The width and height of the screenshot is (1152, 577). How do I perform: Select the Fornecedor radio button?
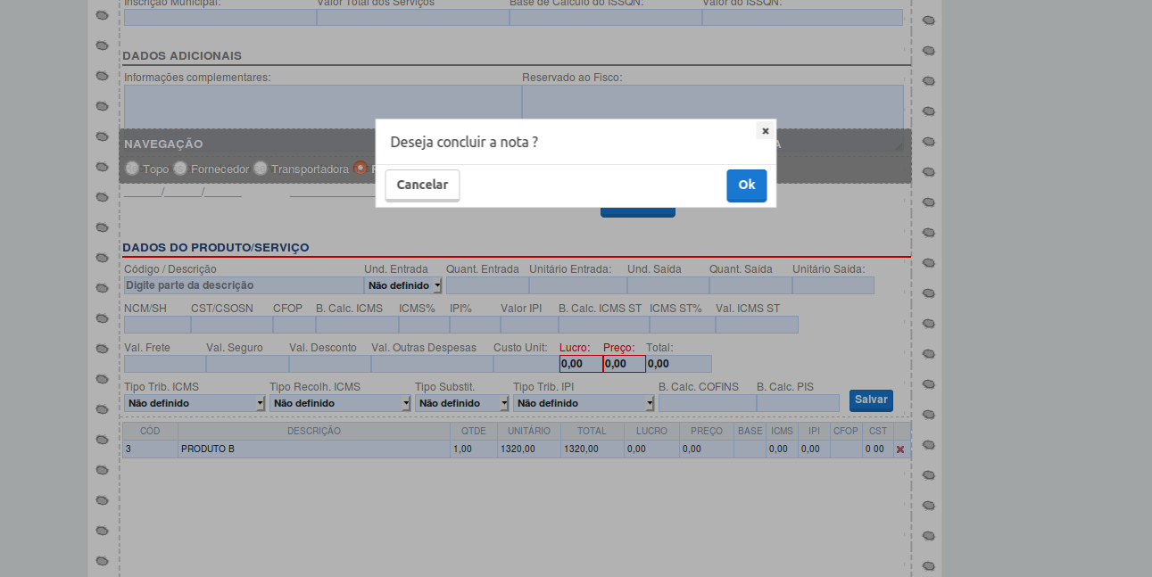pyautogui.click(x=179, y=168)
